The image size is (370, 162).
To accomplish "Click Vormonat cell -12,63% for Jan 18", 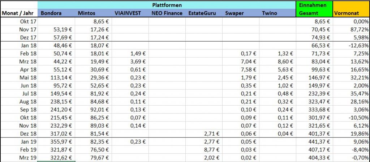I will coord(351,45).
